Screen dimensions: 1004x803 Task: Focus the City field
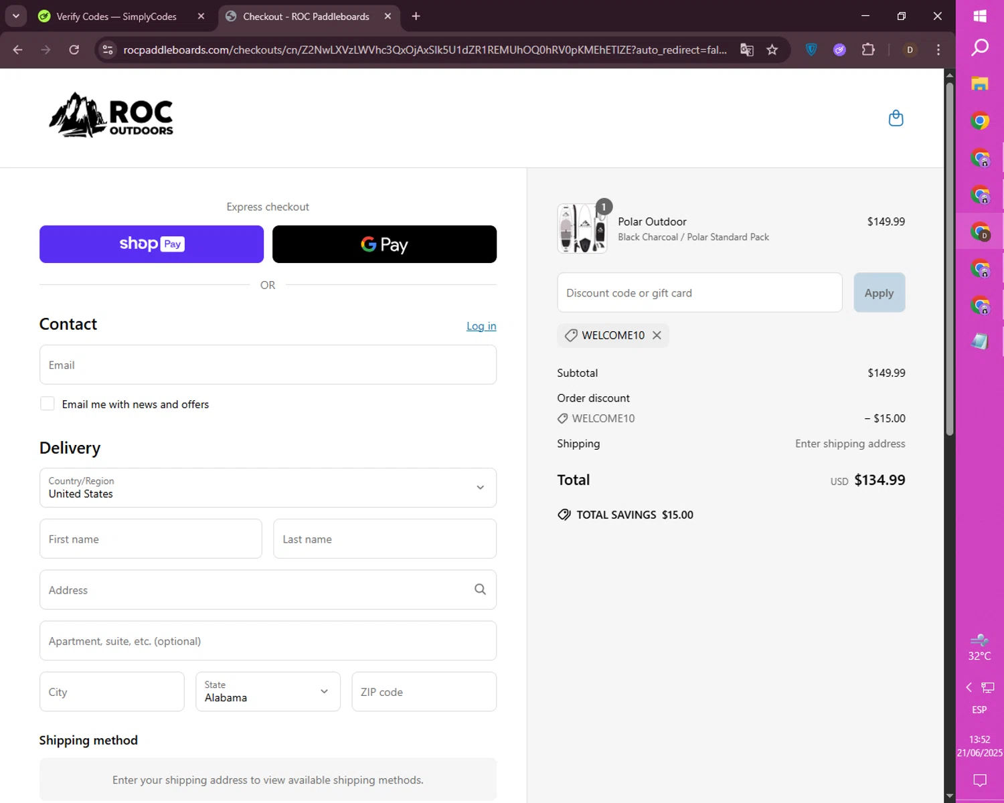pyautogui.click(x=112, y=692)
